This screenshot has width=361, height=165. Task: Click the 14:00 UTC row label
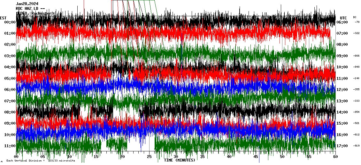click(x=342, y=112)
